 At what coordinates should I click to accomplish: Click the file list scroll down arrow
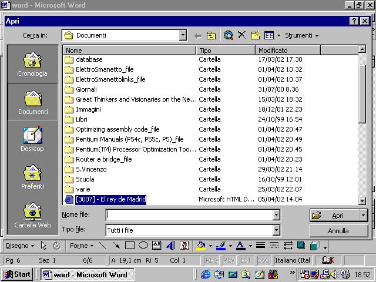pos(362,201)
